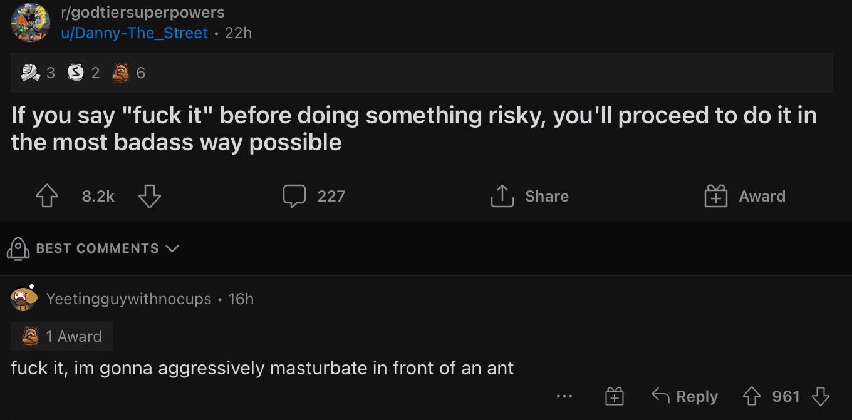This screenshot has width=852, height=420.
Task: Downvote the main post
Action: point(149,196)
